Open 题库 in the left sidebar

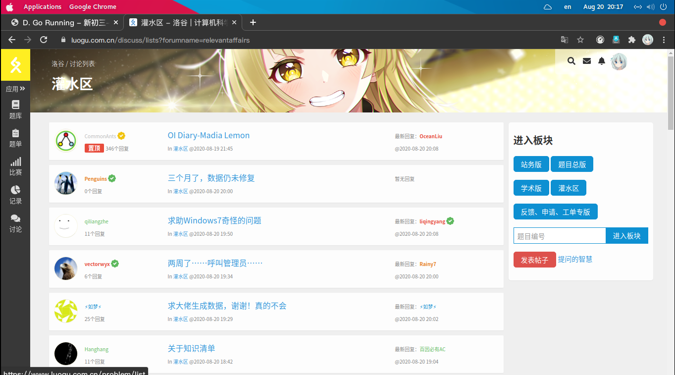pyautogui.click(x=15, y=109)
